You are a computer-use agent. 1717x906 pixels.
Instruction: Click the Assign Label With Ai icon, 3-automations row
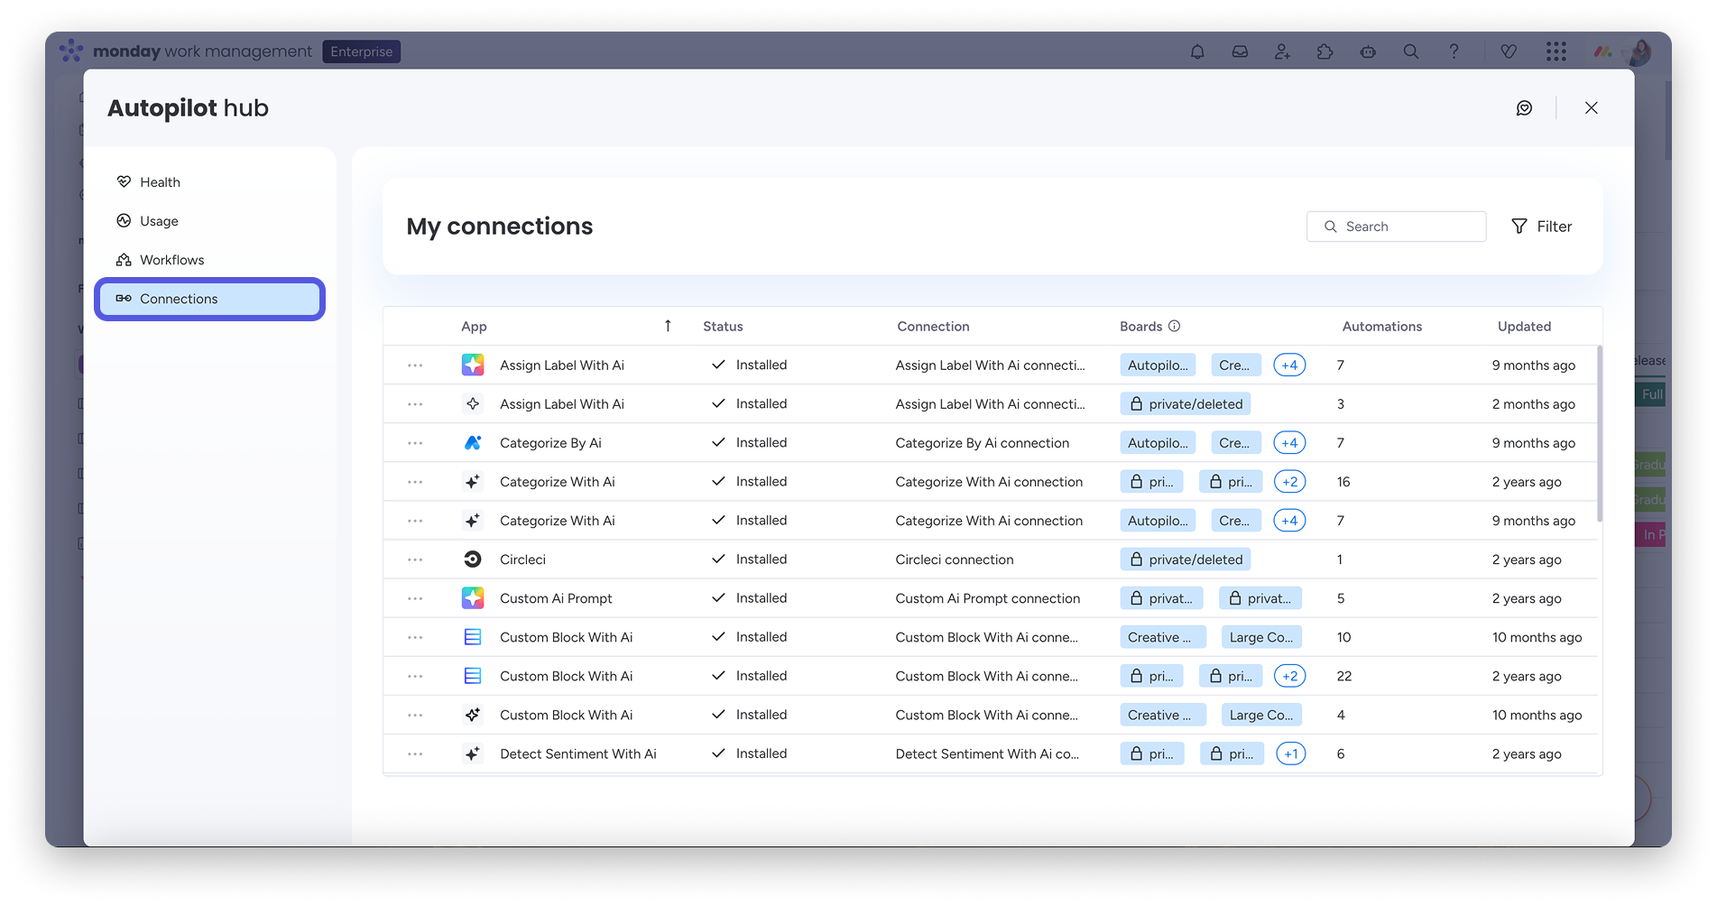pos(473,404)
